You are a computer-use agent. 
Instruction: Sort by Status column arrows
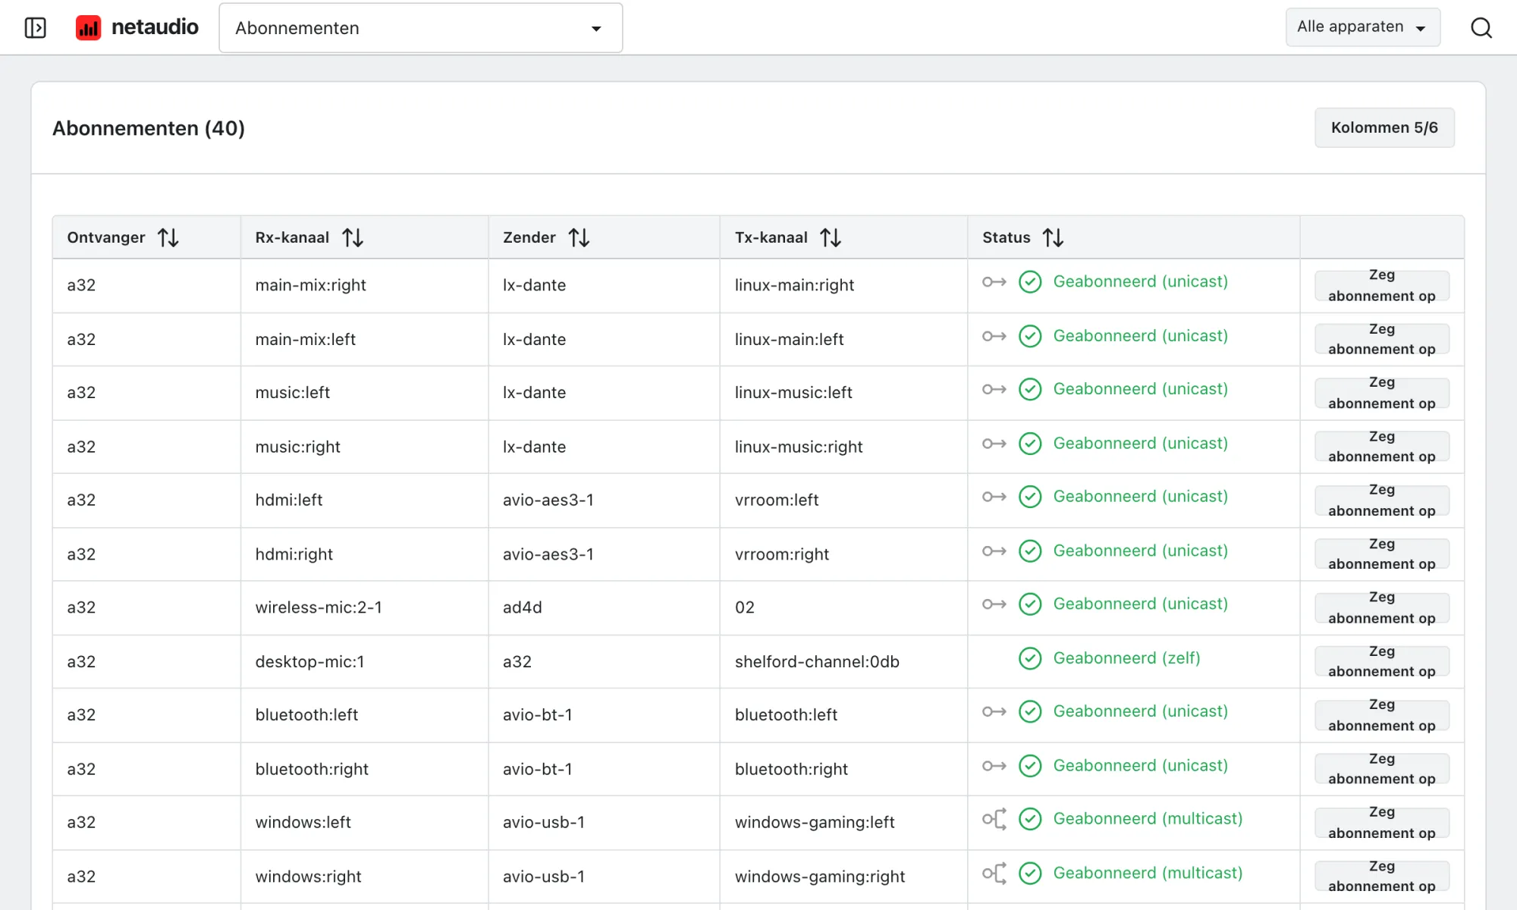(1054, 238)
